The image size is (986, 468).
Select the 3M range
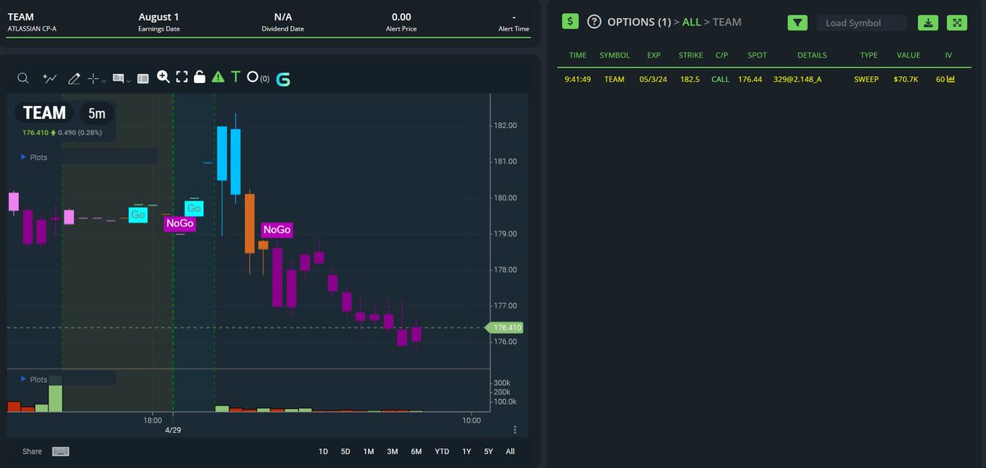(393, 452)
